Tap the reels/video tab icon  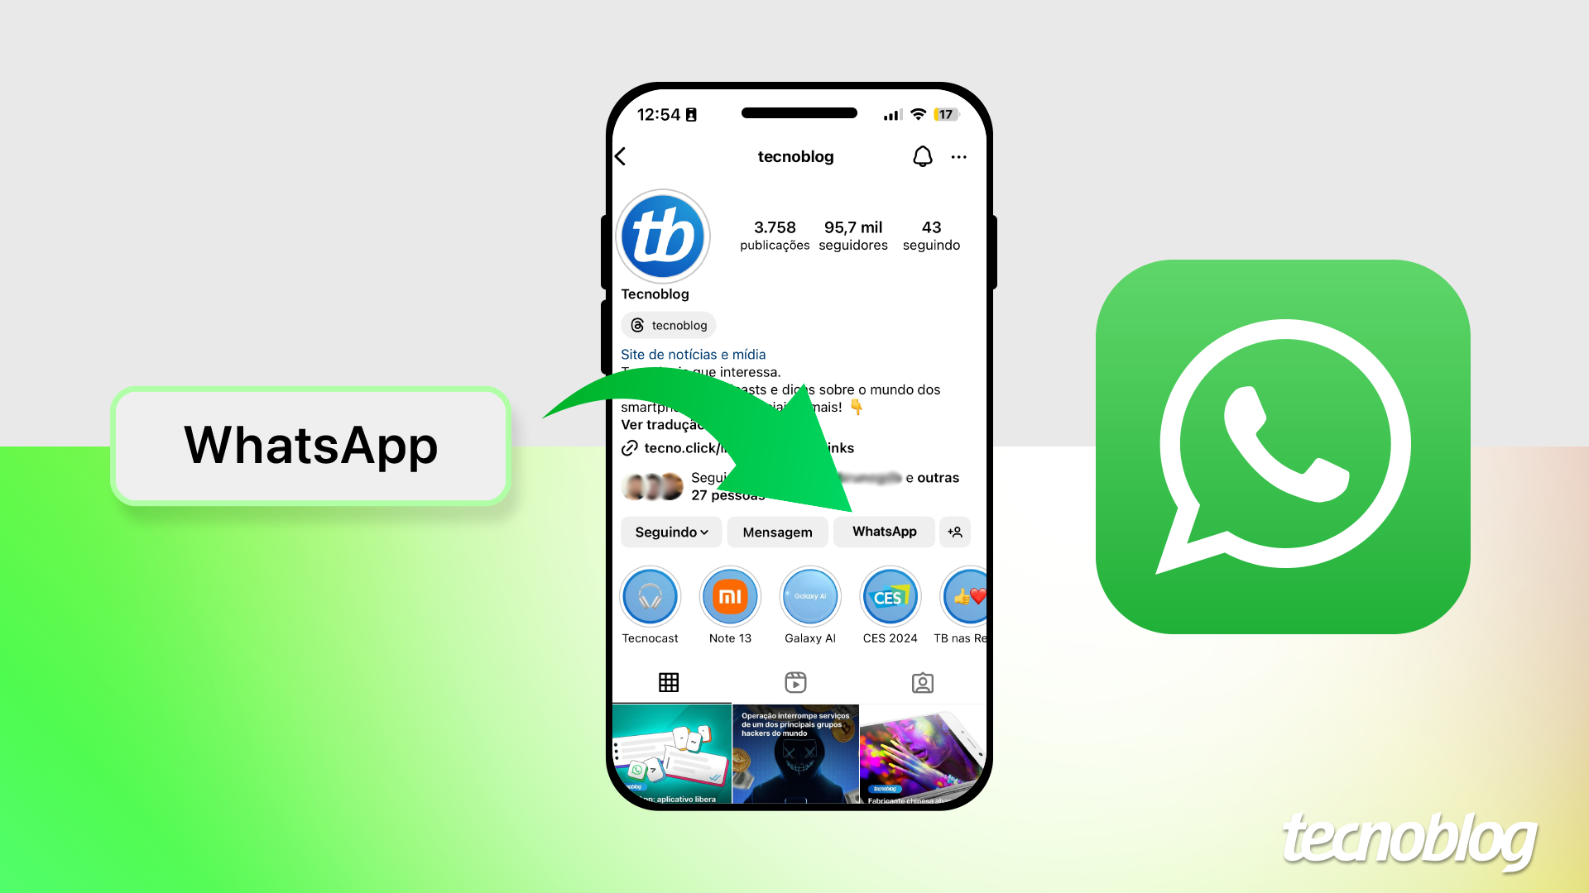pyautogui.click(x=794, y=681)
